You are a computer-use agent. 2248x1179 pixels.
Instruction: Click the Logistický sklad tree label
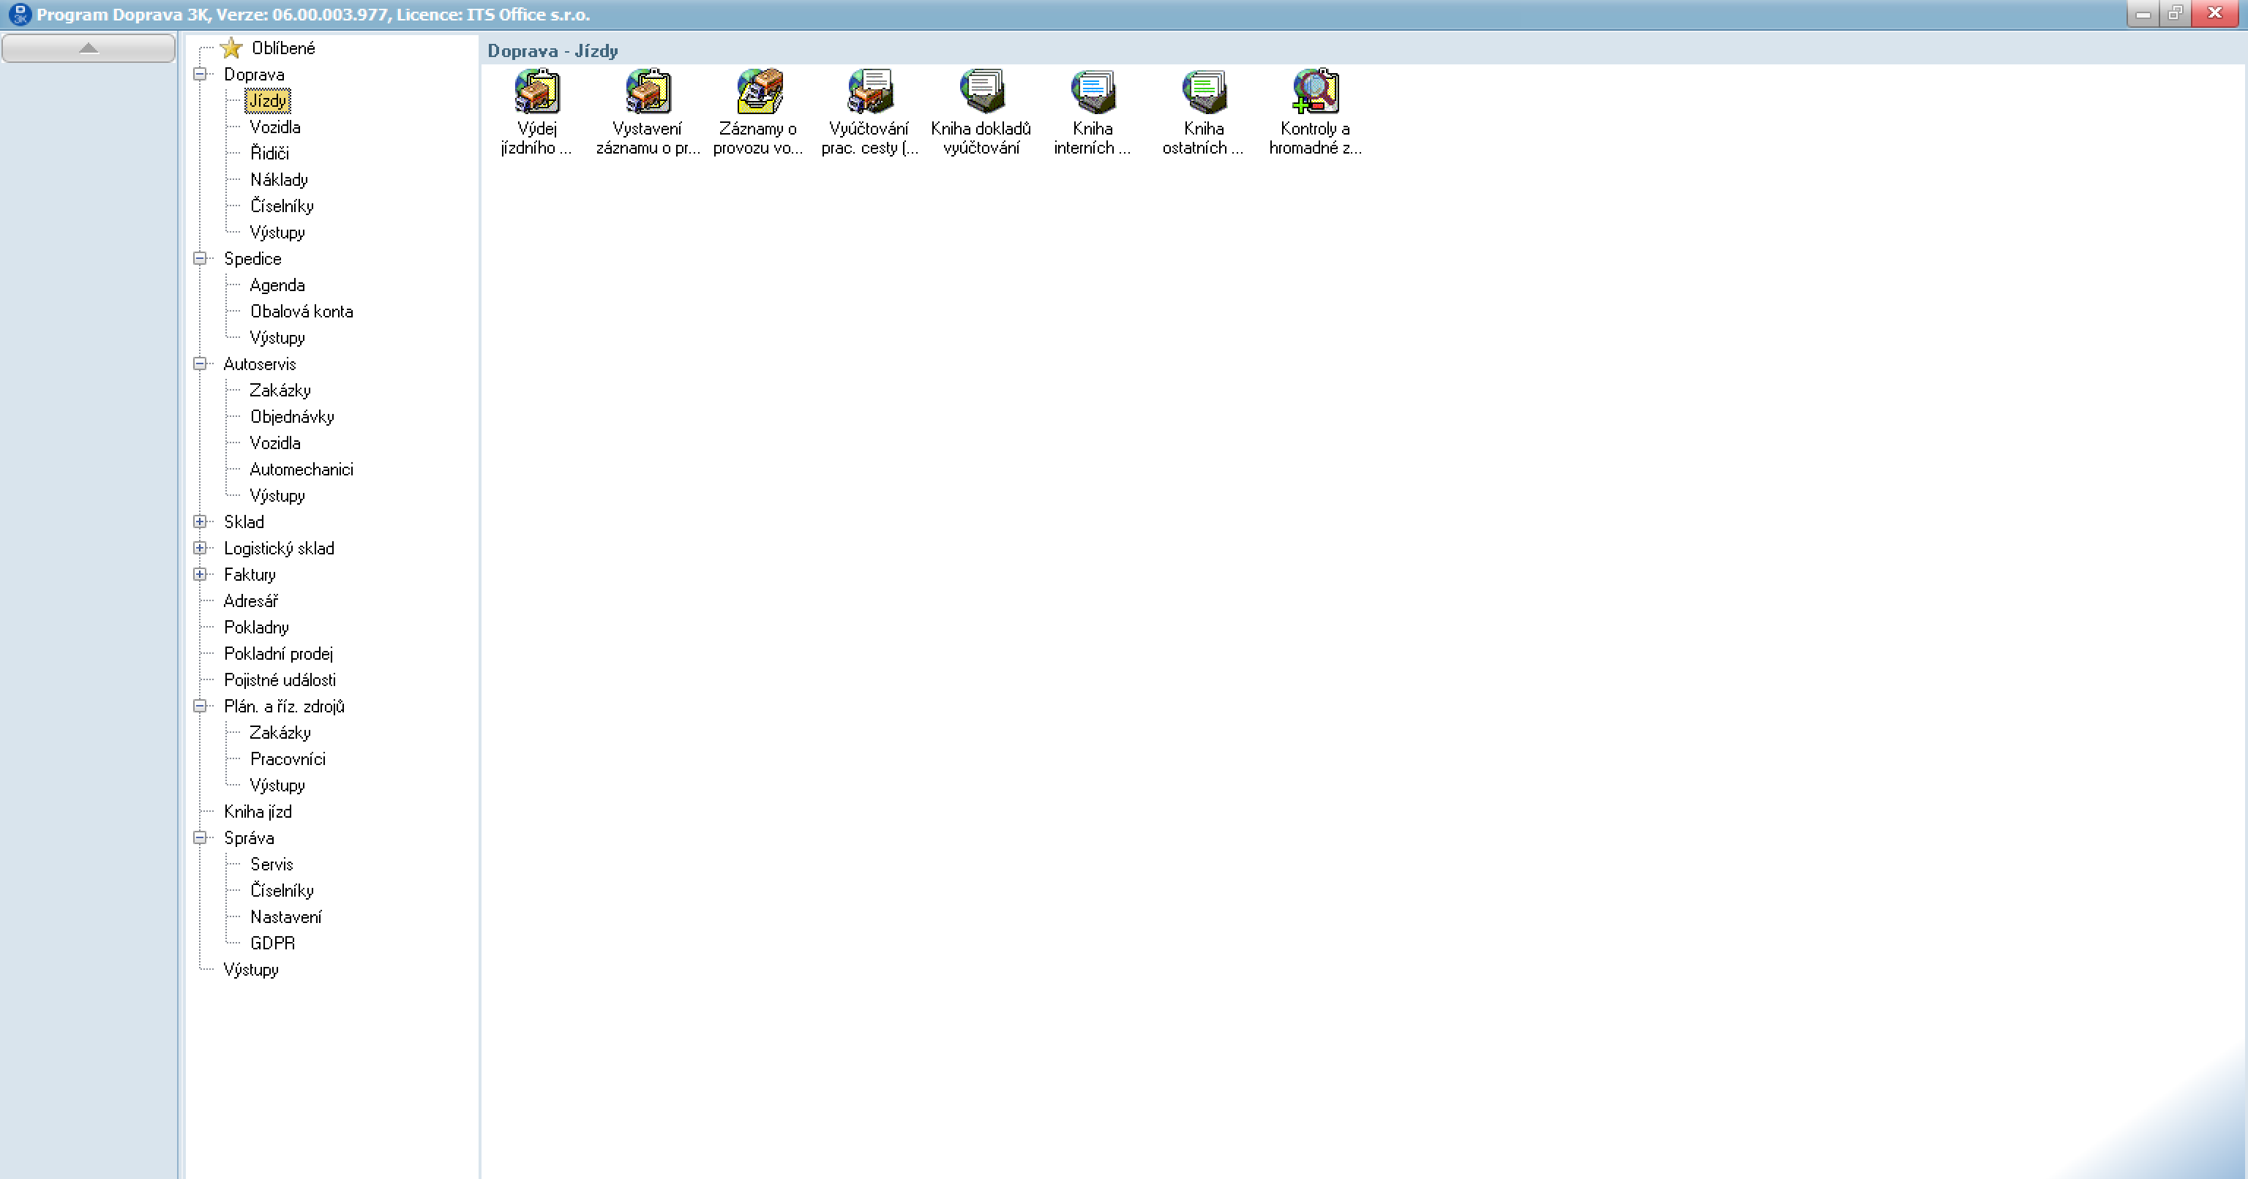[278, 548]
